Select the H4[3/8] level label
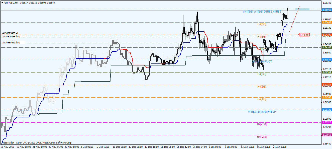 click(x=262, y=74)
